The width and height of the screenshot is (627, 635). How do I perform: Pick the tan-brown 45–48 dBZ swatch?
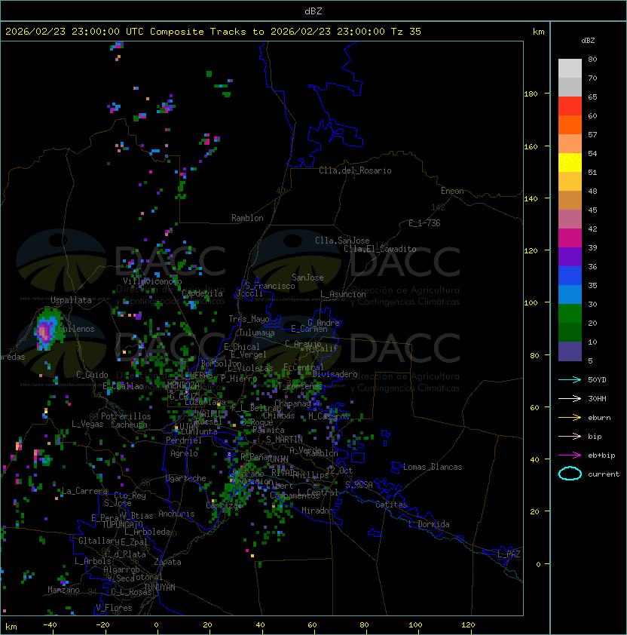(570, 201)
